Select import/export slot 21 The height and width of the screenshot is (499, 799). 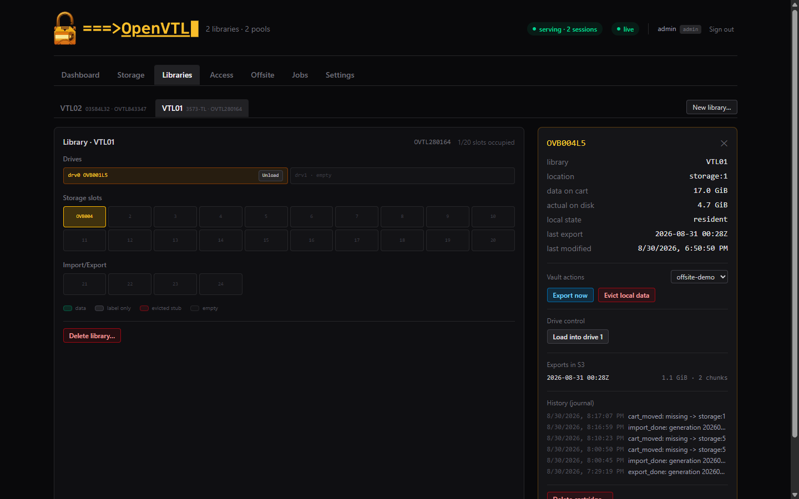click(84, 284)
